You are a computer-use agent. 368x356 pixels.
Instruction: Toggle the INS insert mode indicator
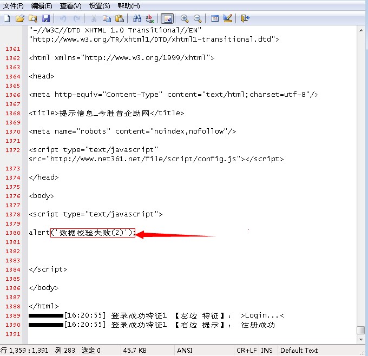point(267,351)
